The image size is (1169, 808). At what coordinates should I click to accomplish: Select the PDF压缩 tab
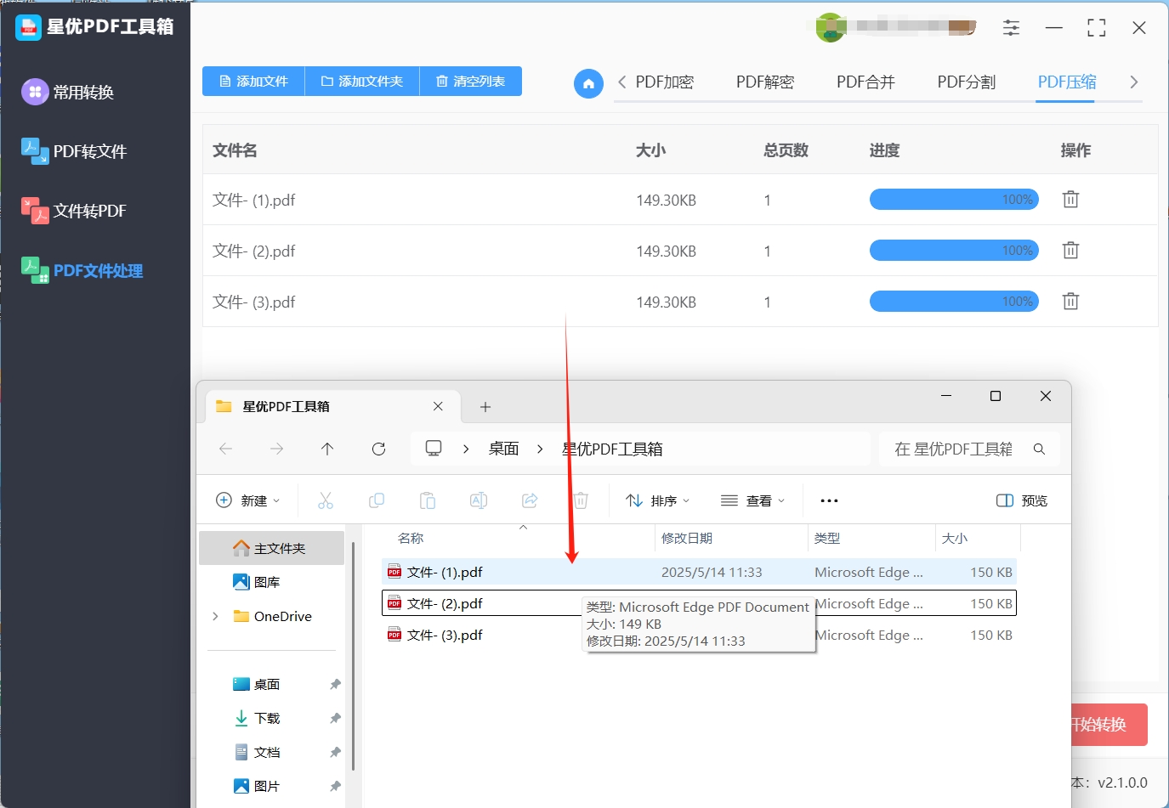[x=1067, y=82]
